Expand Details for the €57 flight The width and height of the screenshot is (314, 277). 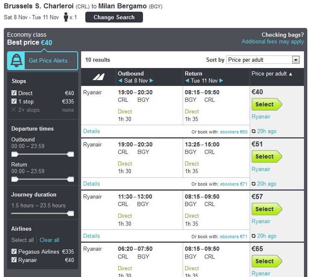(x=92, y=236)
